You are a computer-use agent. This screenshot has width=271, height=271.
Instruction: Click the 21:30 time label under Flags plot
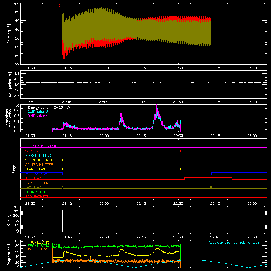tap(30, 204)
